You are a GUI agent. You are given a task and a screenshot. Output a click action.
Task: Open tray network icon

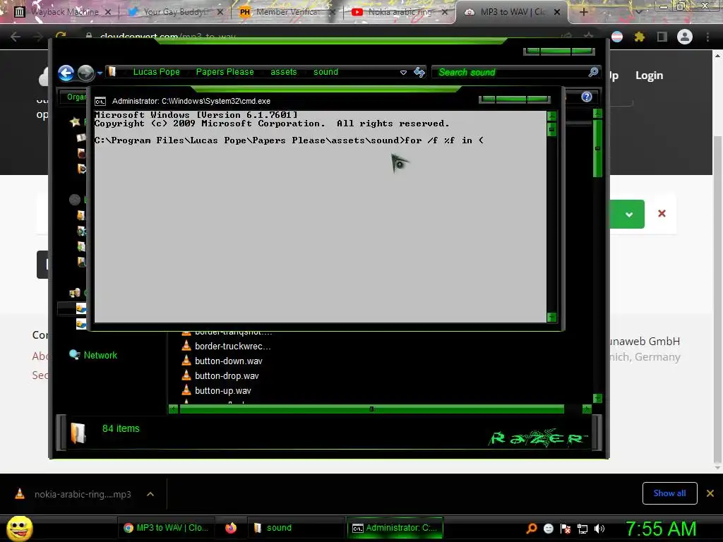pyautogui.click(x=582, y=529)
